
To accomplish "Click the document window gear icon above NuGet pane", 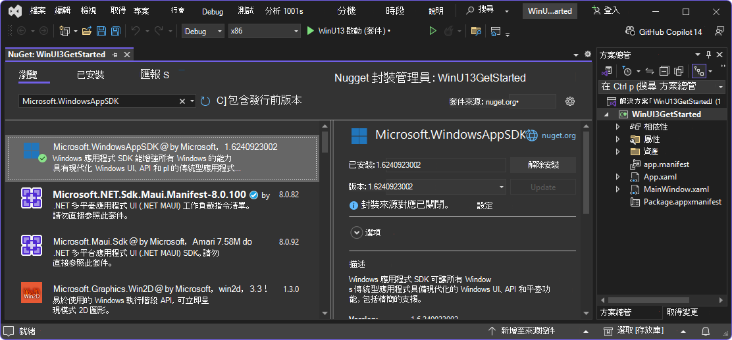I will tap(588, 54).
